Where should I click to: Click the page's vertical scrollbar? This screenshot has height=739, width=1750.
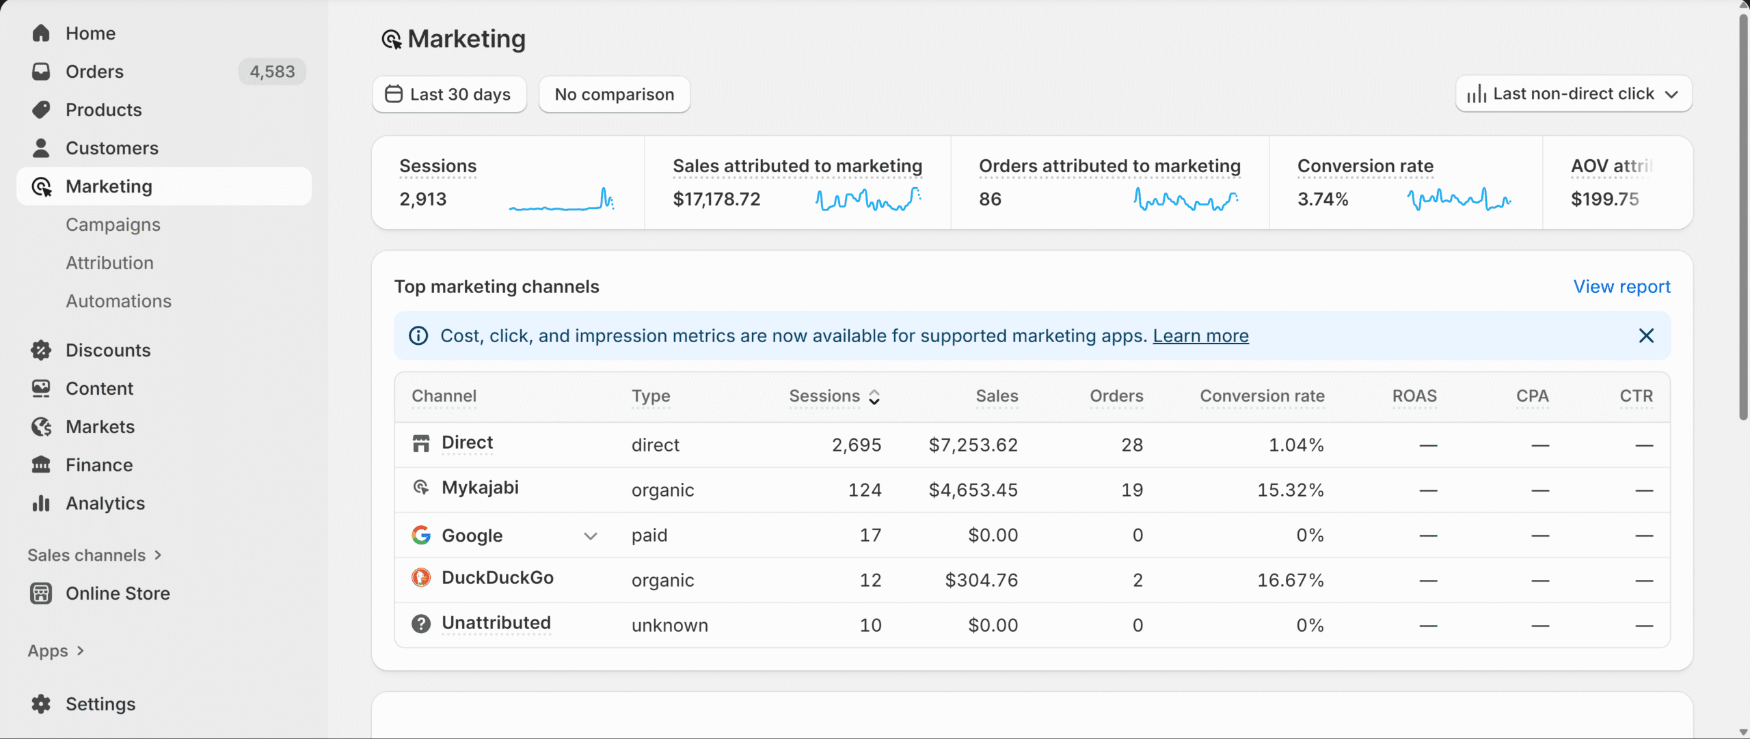coord(1743,219)
